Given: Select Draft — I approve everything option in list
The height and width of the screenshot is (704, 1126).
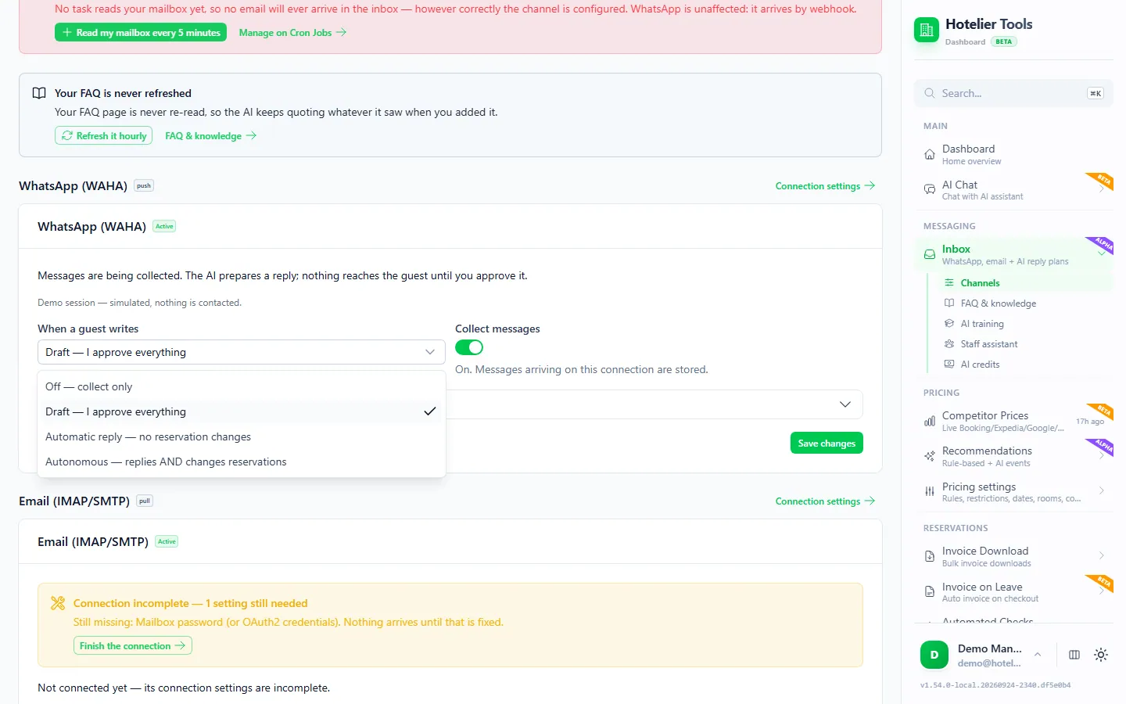Looking at the screenshot, I should [242, 411].
